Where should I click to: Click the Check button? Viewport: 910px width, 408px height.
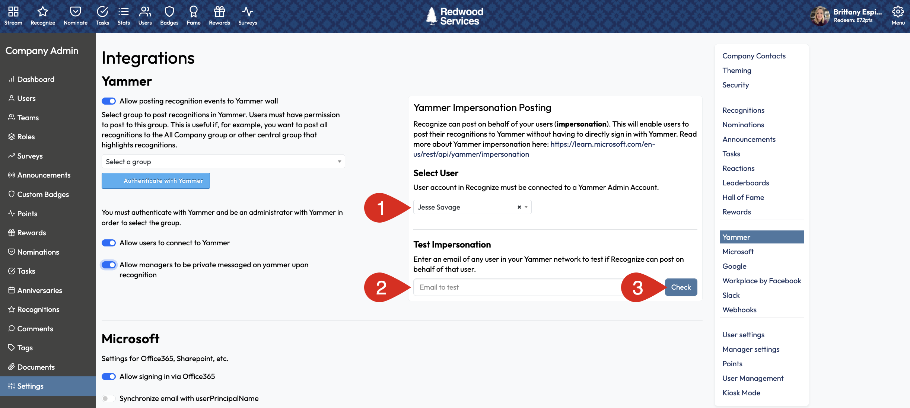[681, 287]
